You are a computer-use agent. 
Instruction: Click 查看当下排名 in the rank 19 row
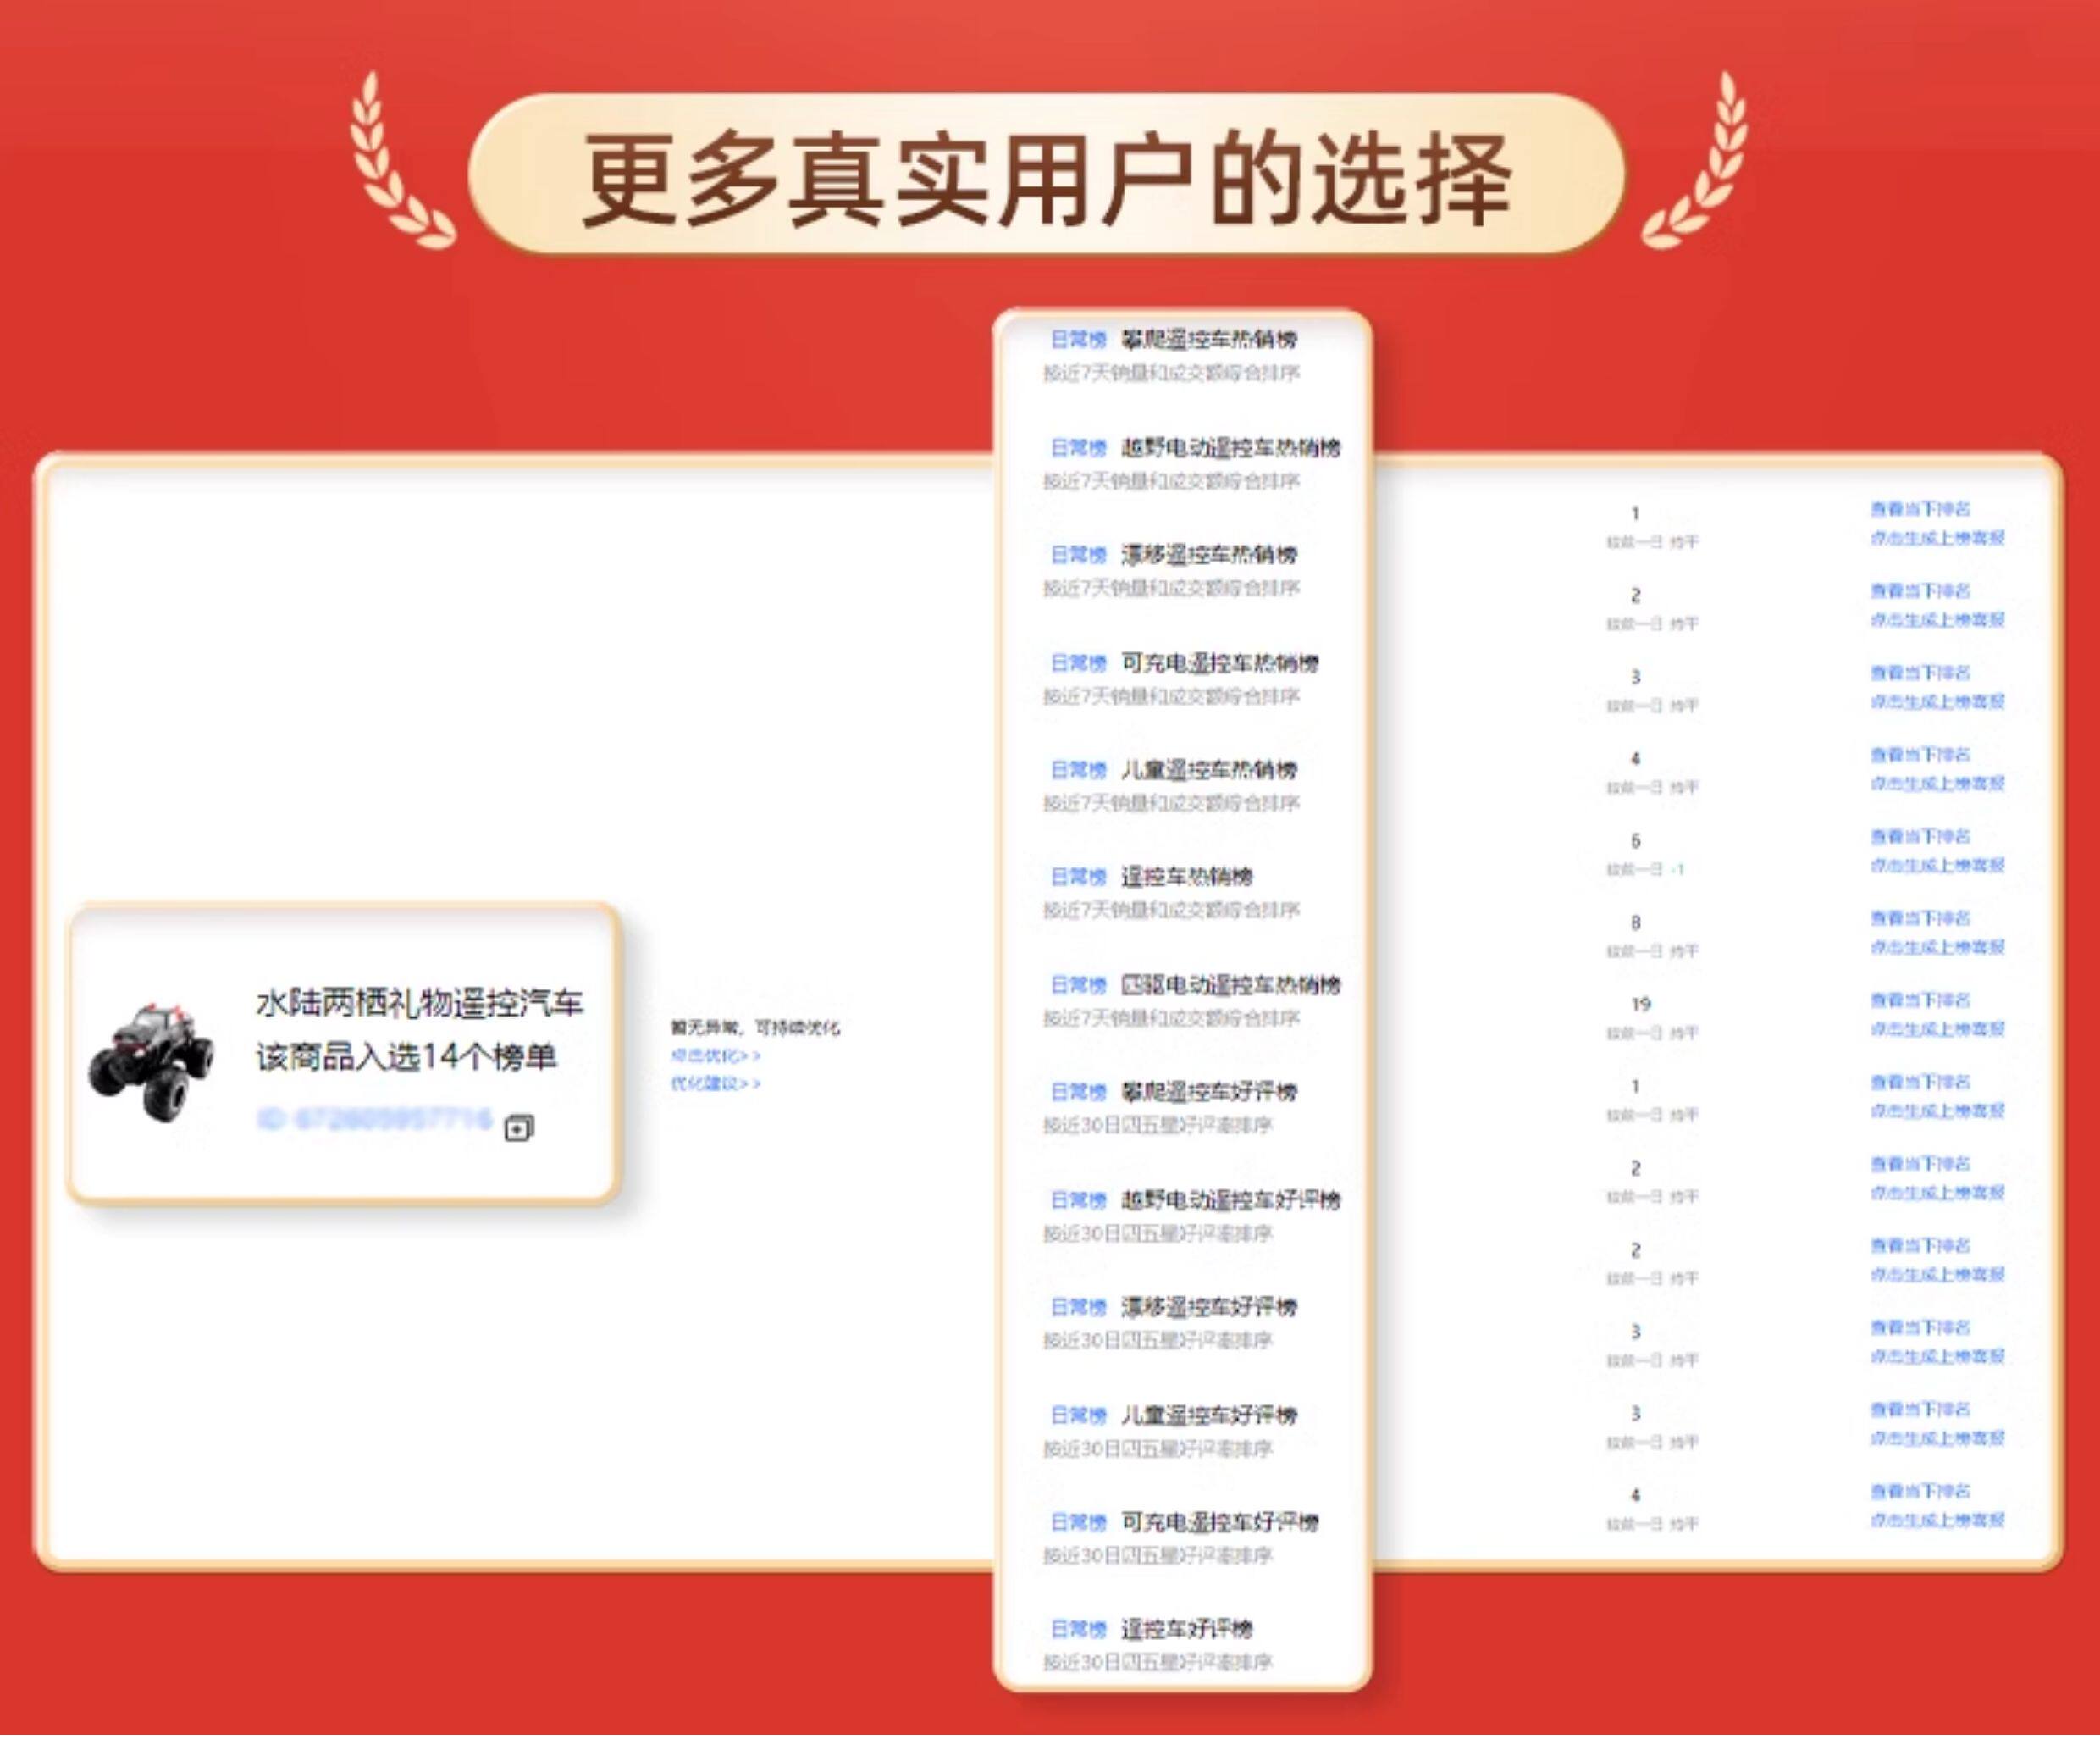[x=1920, y=1000]
